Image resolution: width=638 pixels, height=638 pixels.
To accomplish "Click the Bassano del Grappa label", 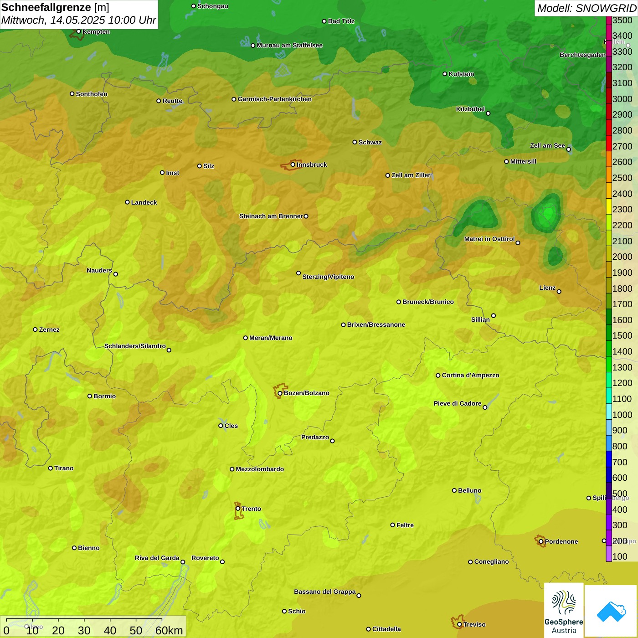I will pos(324,592).
